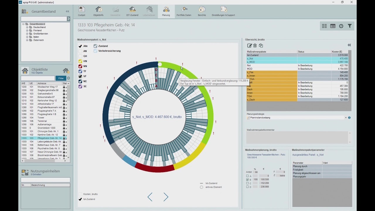
Task: Click the Filter button in Objektliste
Action: tap(61, 78)
